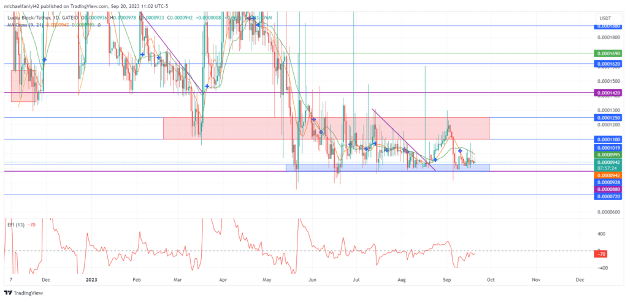Click the purple 0.0000880 price label
The image size is (628, 300).
pos(607,189)
